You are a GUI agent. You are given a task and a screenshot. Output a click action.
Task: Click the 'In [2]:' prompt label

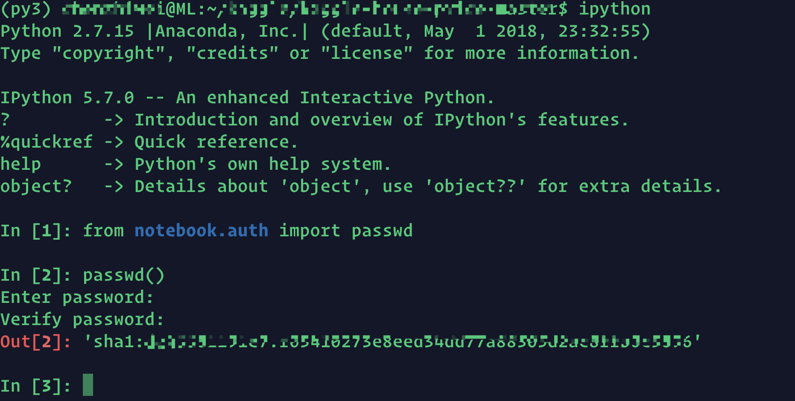[x=36, y=275]
